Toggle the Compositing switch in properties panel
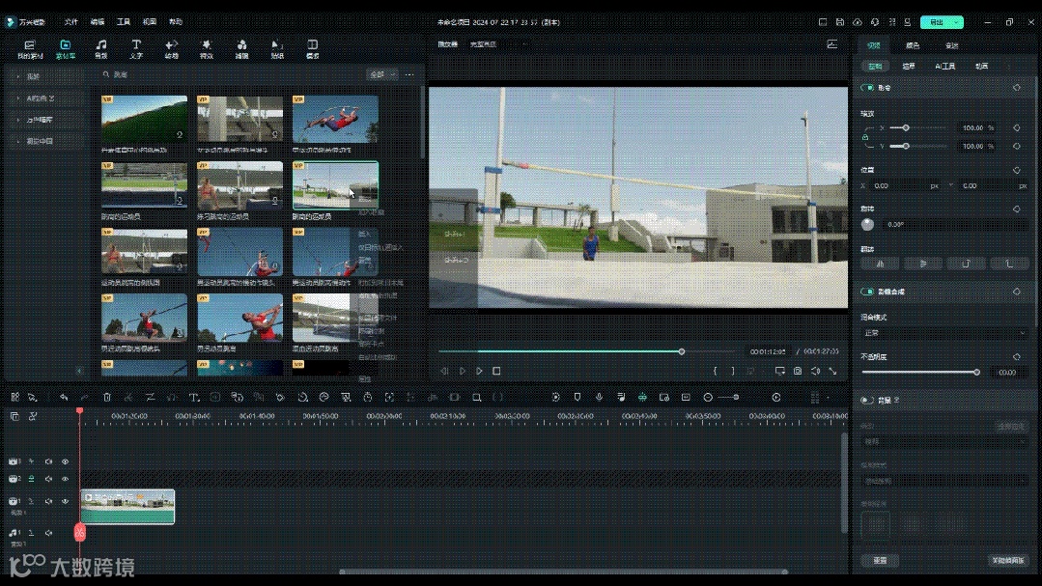 (x=867, y=292)
